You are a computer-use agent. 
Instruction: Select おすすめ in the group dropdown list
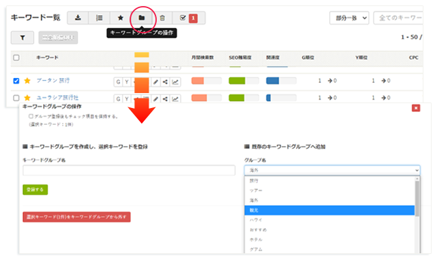click(330, 230)
